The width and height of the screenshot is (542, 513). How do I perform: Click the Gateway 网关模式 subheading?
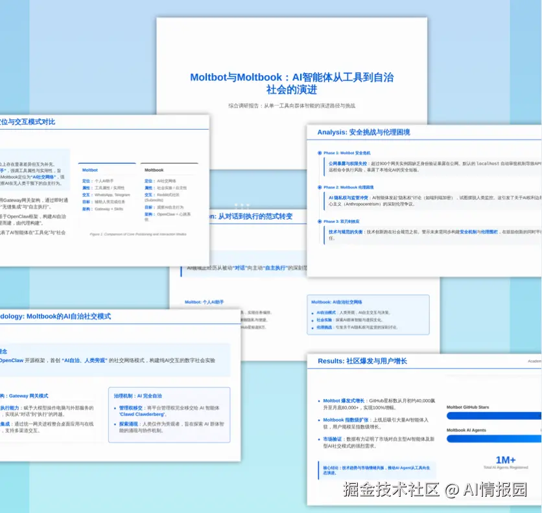(x=29, y=396)
